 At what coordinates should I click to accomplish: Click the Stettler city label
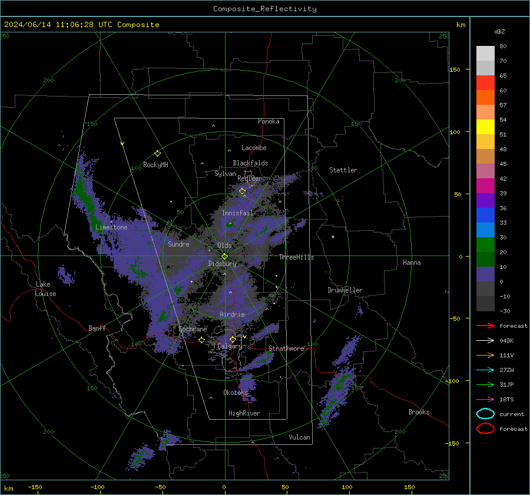343,170
